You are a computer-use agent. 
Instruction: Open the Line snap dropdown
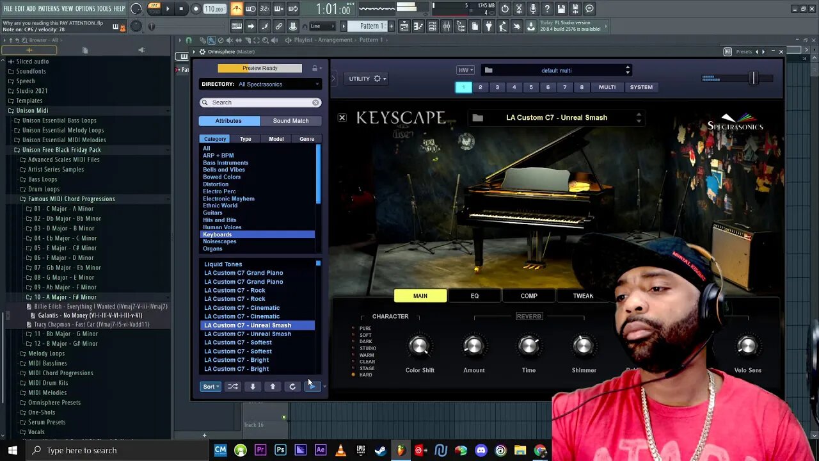tap(323, 26)
